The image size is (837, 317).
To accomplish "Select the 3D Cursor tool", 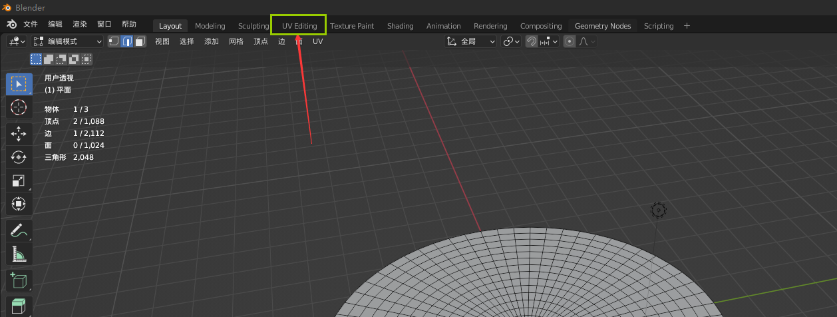I will coord(19,107).
